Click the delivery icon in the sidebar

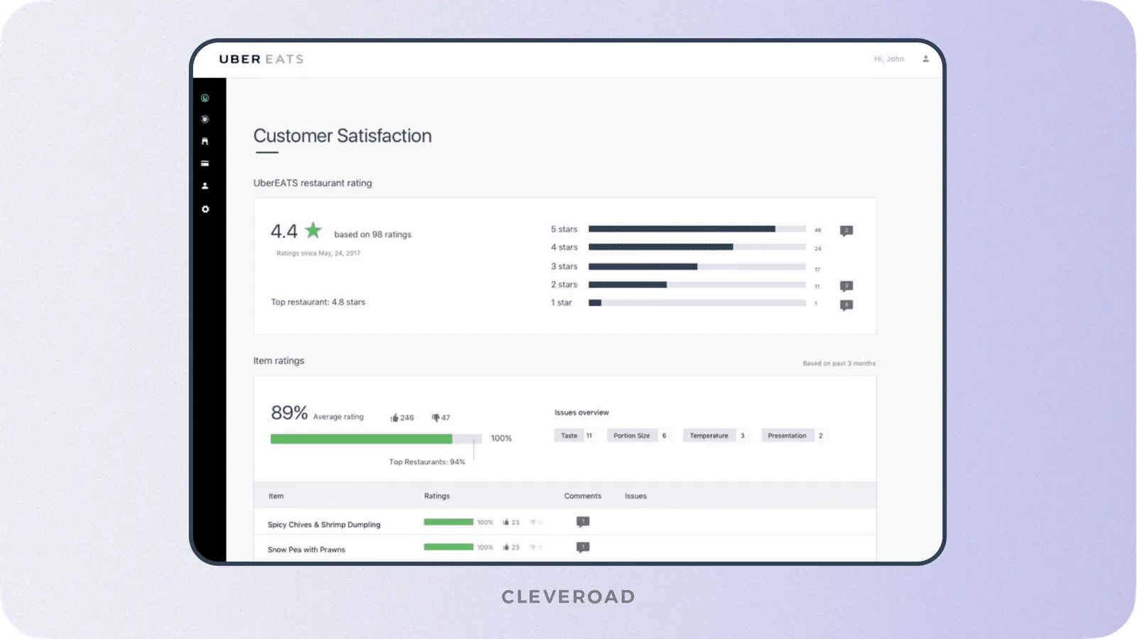[x=205, y=141]
